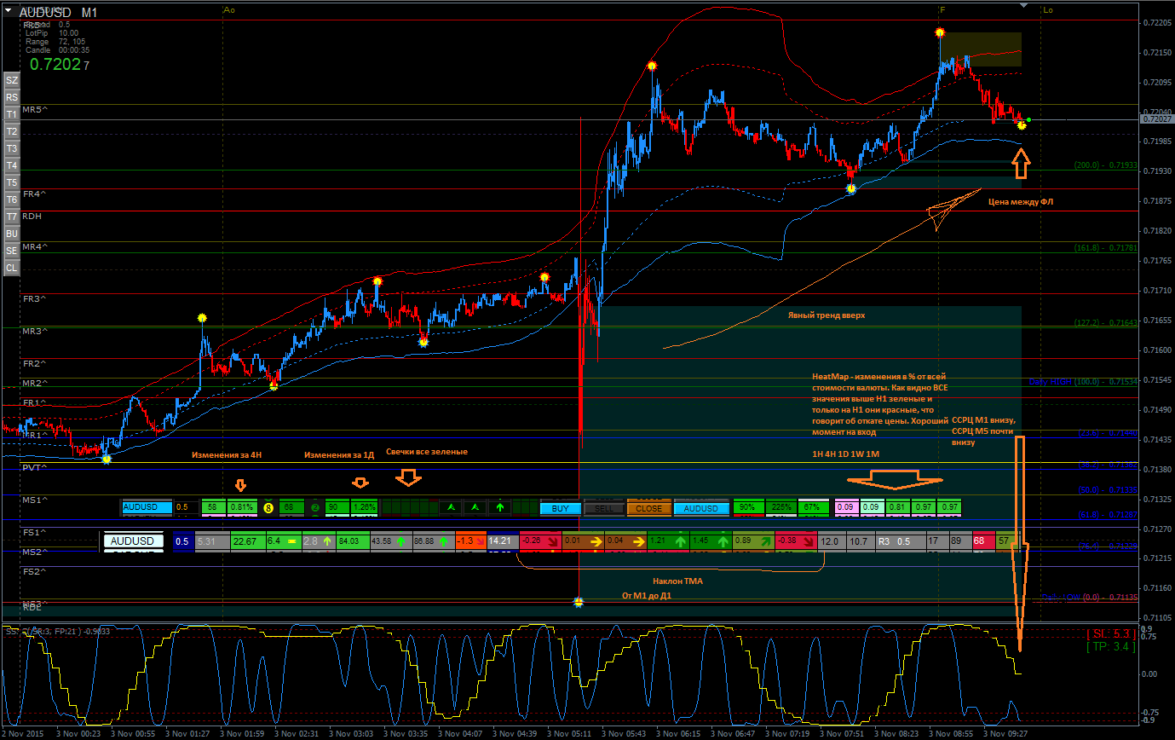
Task: Click the Fibonacci label (200.0) - 0.71933
Action: pos(1105,165)
